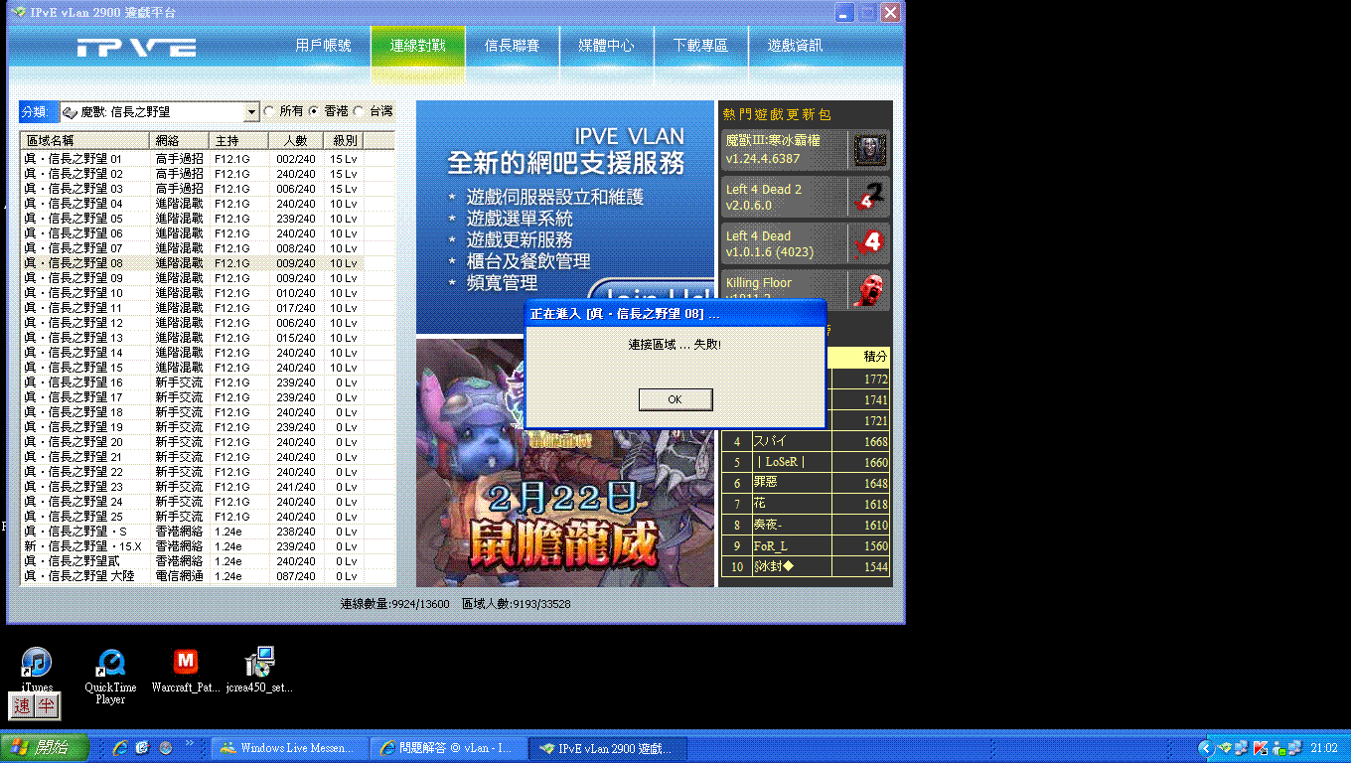Screen dimensions: 1351x763
Task: Sort list by 網絡 column header
Action: (179, 141)
